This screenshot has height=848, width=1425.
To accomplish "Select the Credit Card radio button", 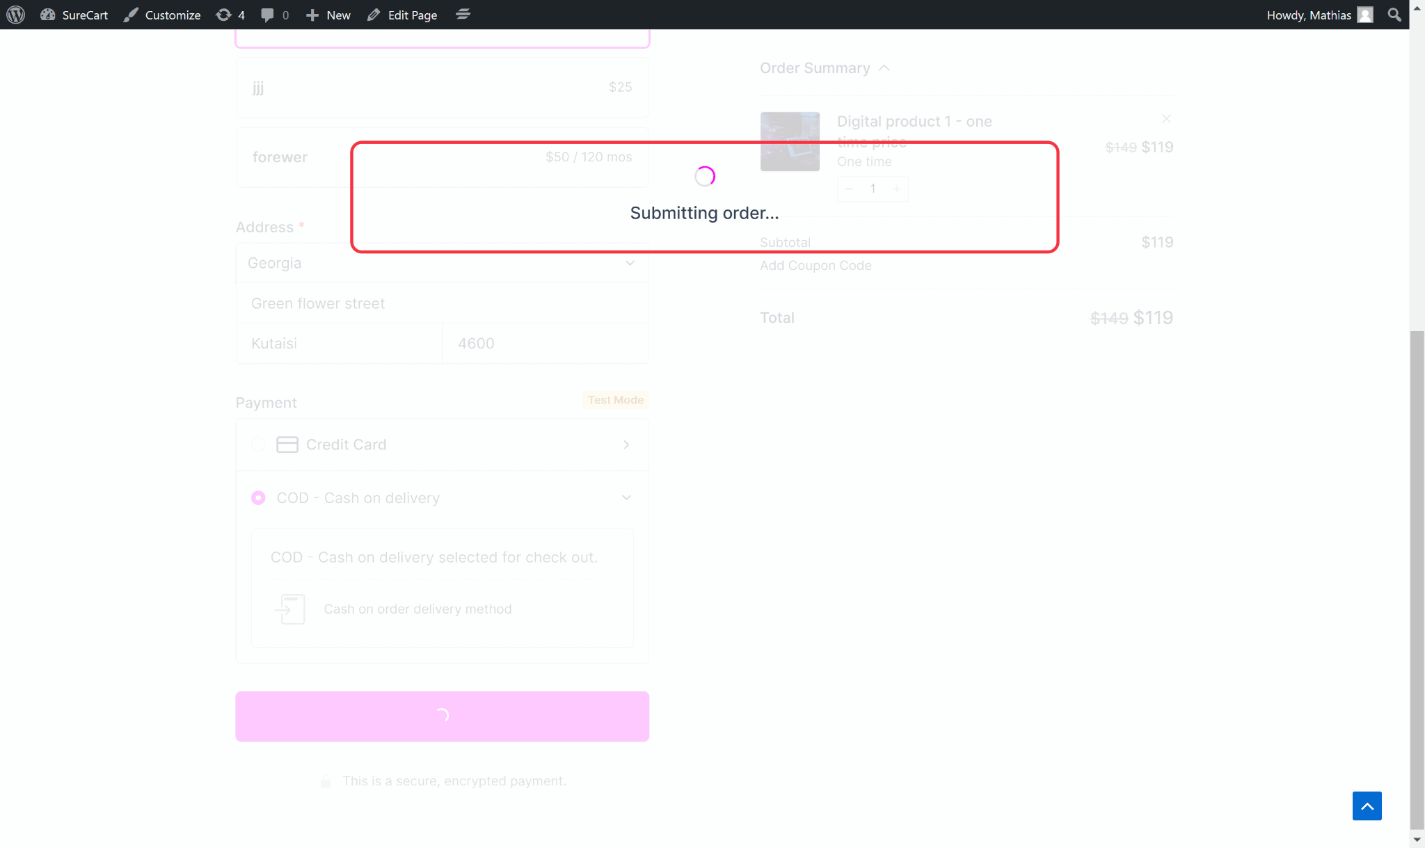I will click(x=258, y=445).
